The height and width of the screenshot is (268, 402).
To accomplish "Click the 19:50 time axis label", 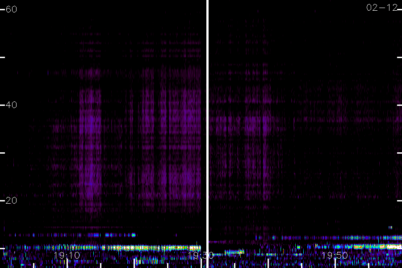I will (335, 255).
